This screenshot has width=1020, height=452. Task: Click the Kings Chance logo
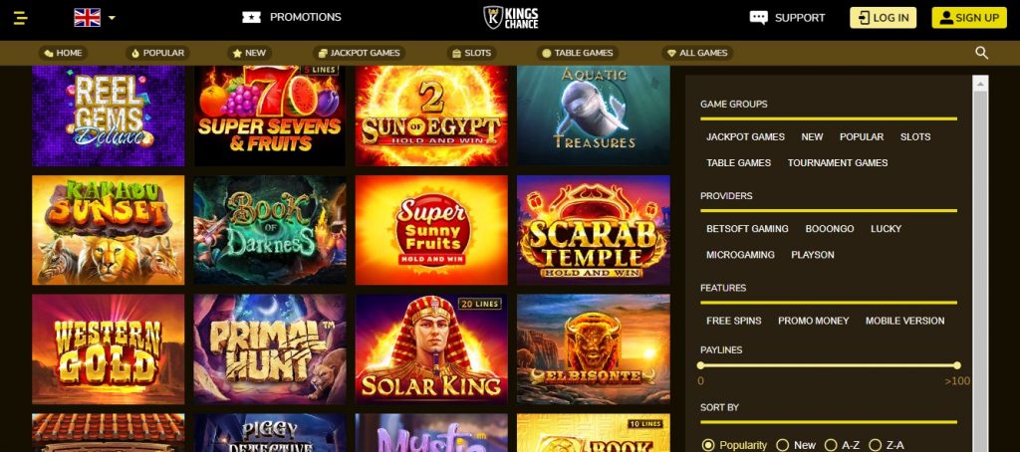click(511, 18)
